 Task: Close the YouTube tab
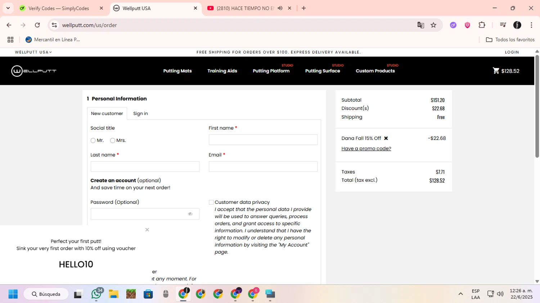(289, 8)
